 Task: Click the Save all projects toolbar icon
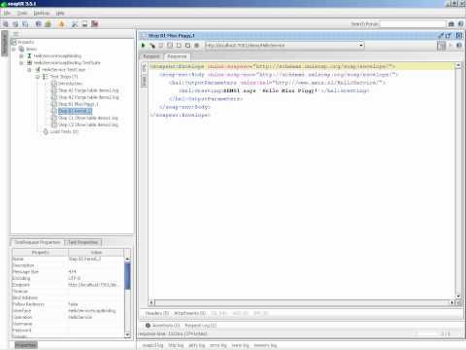[25, 23]
